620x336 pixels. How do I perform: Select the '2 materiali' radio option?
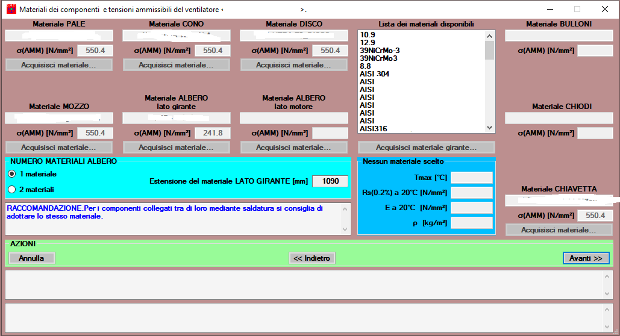click(12, 190)
